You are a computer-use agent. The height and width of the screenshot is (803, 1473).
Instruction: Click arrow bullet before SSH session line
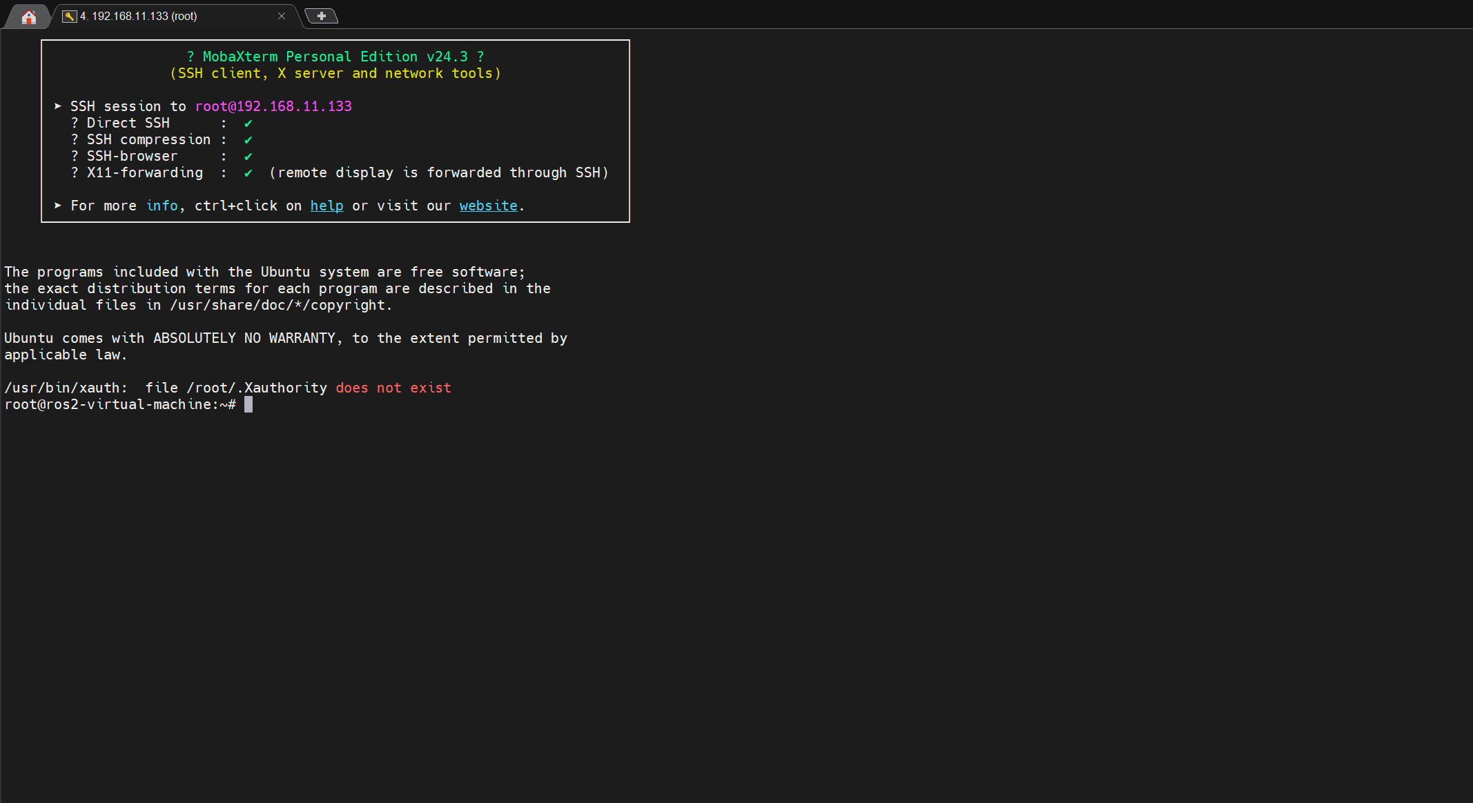(58, 106)
